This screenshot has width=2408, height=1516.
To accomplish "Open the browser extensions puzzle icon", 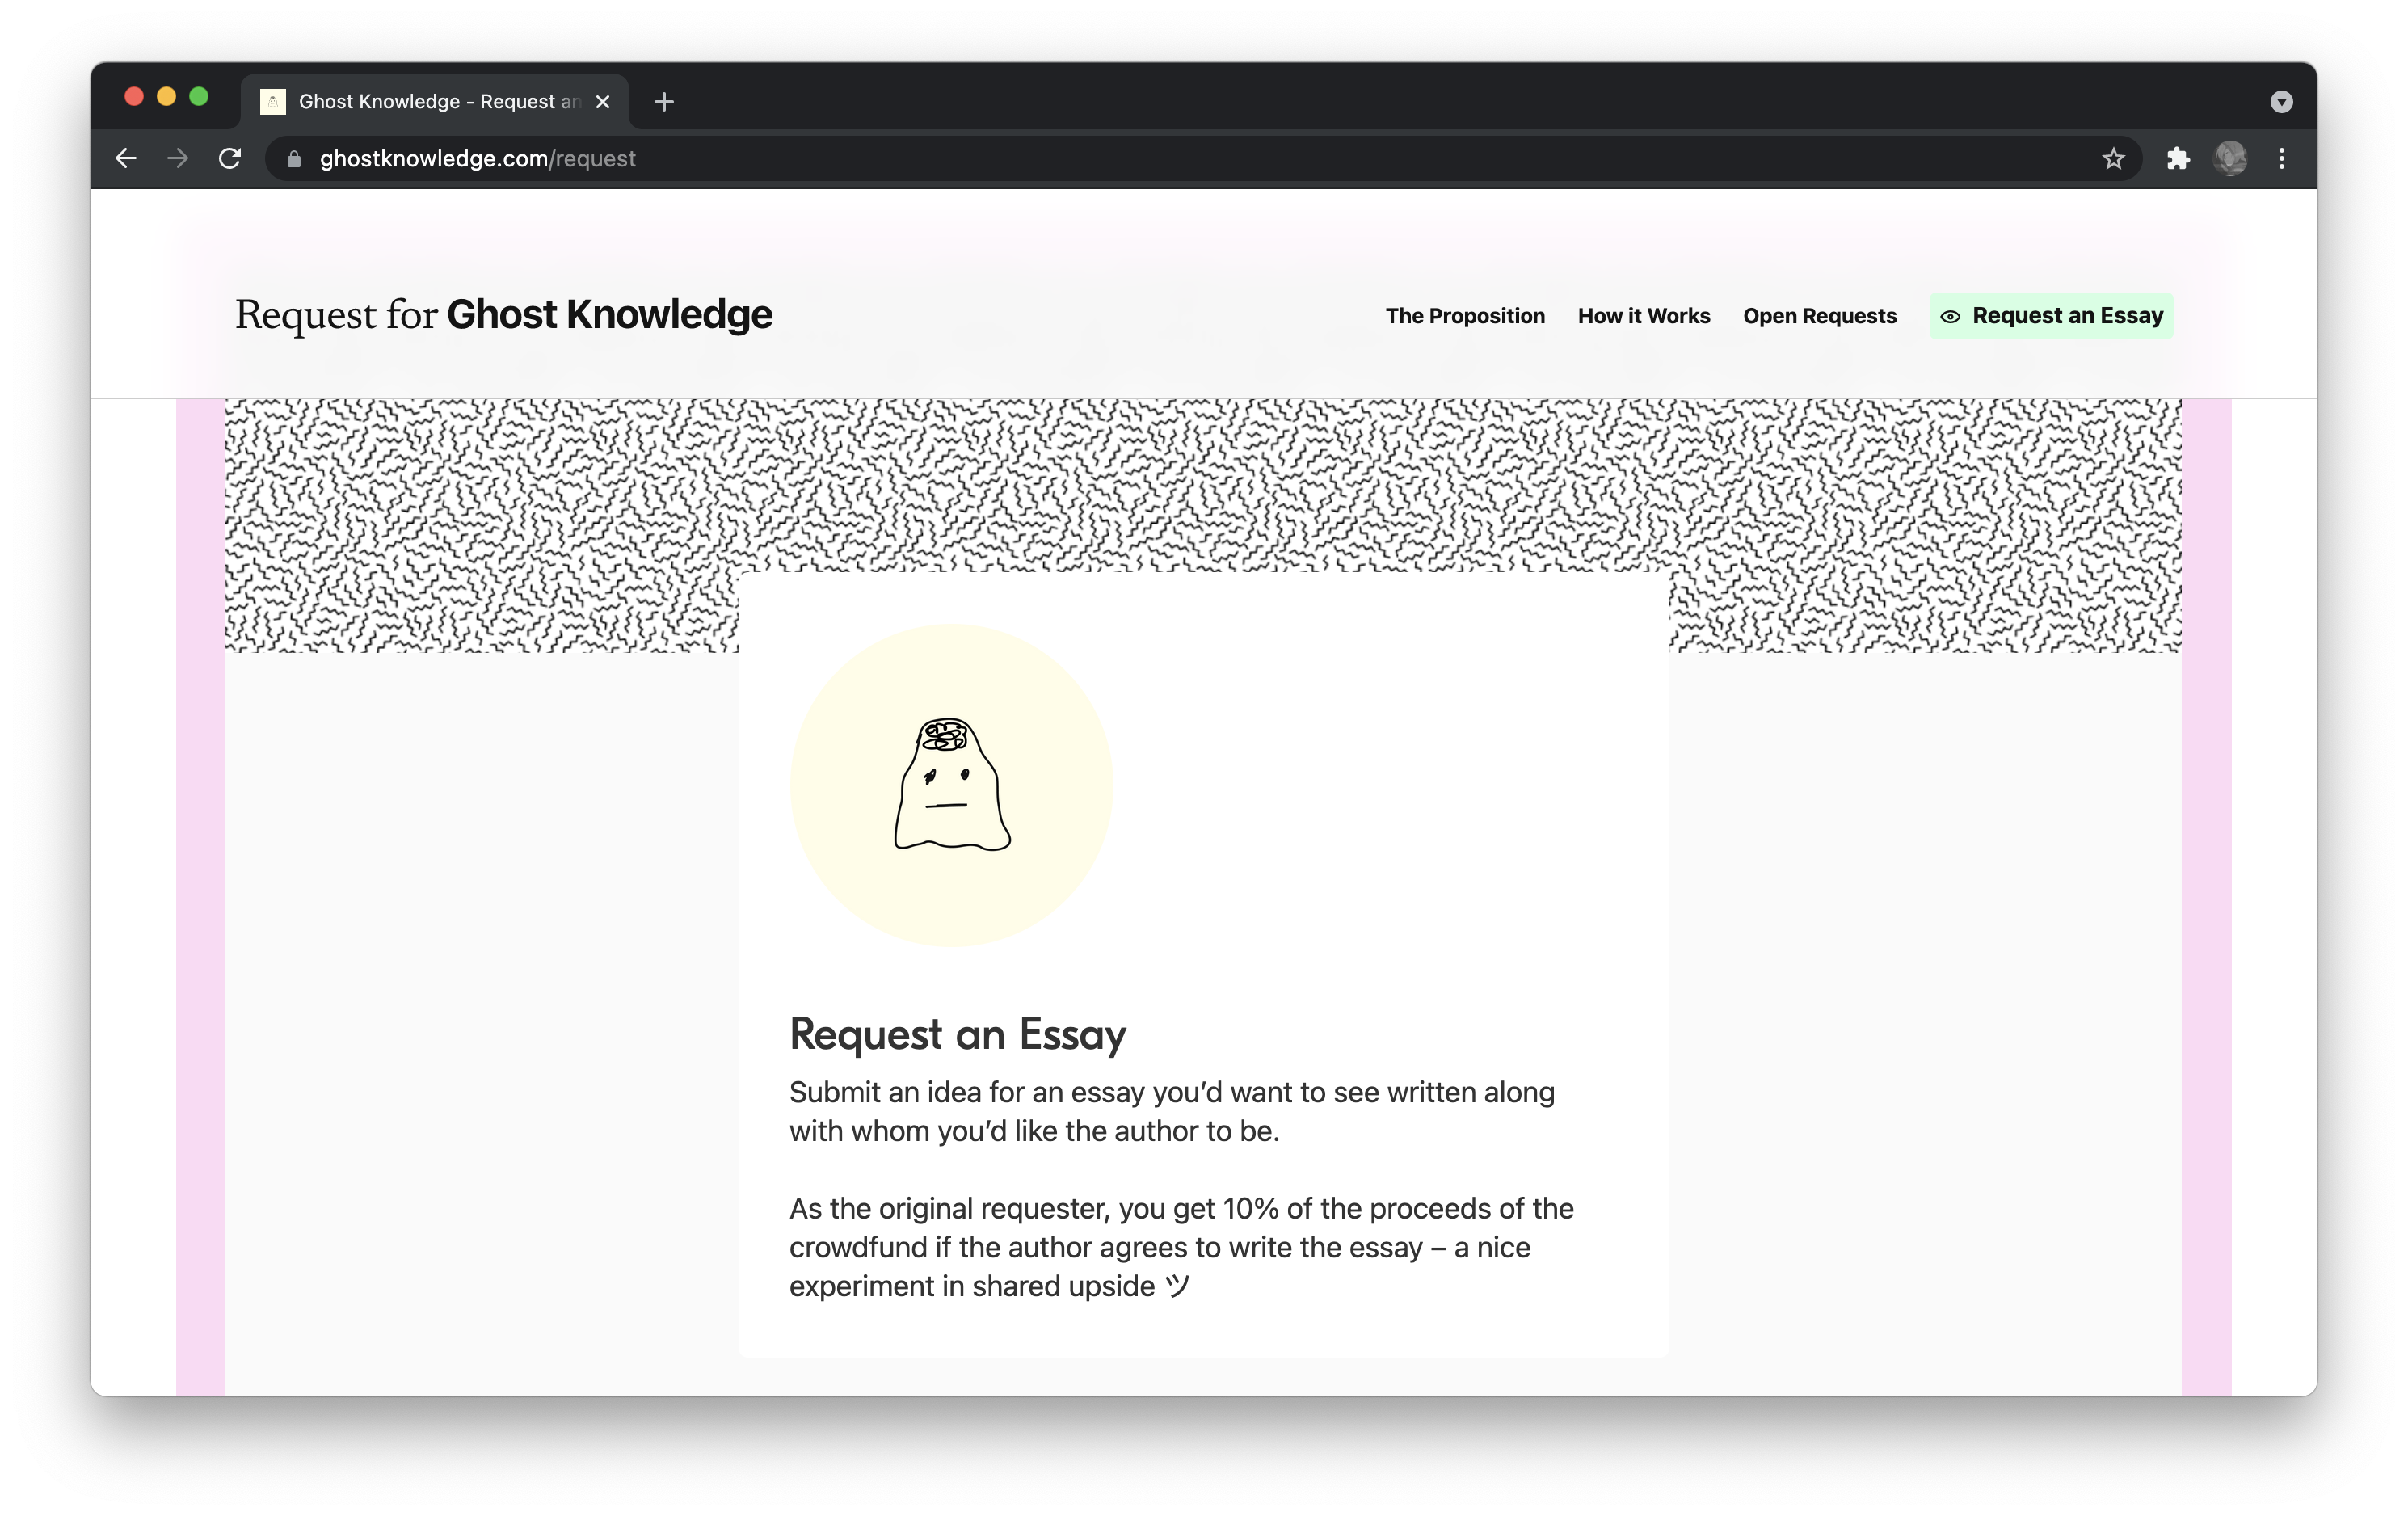I will pos(2179,158).
